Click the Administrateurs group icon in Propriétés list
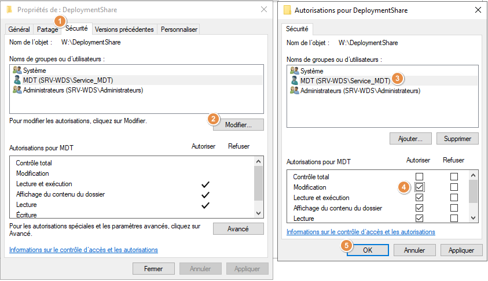488x281 pixels. (x=17, y=90)
